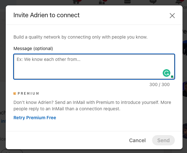
Task: Open the Messaging speech bubble icon
Action: [x=153, y=2]
